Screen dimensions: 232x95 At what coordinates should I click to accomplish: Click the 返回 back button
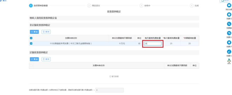point(226,1)
